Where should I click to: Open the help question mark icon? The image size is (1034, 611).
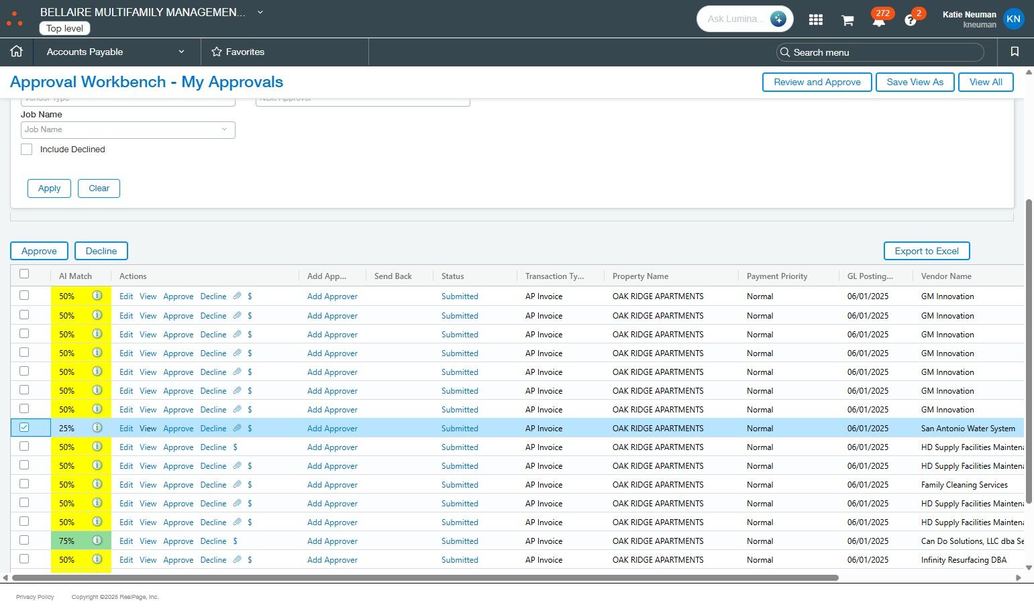click(x=911, y=20)
